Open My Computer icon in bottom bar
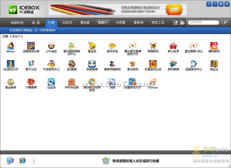 click(10, 160)
